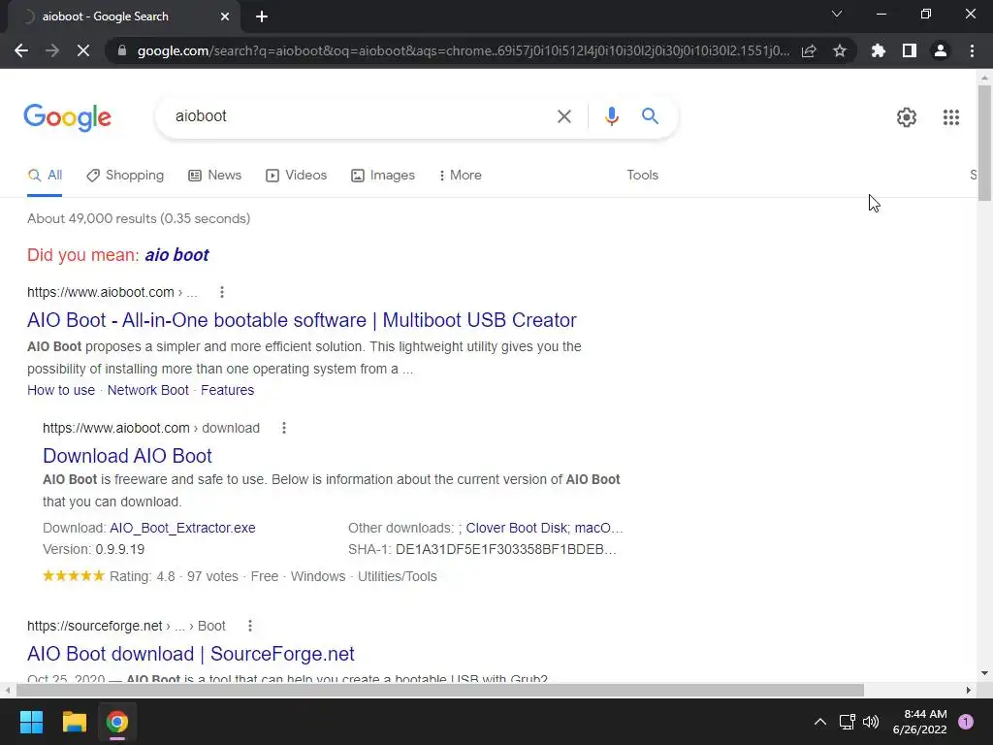This screenshot has height=745, width=993.
Task: Click the share page icon
Action: 809,50
